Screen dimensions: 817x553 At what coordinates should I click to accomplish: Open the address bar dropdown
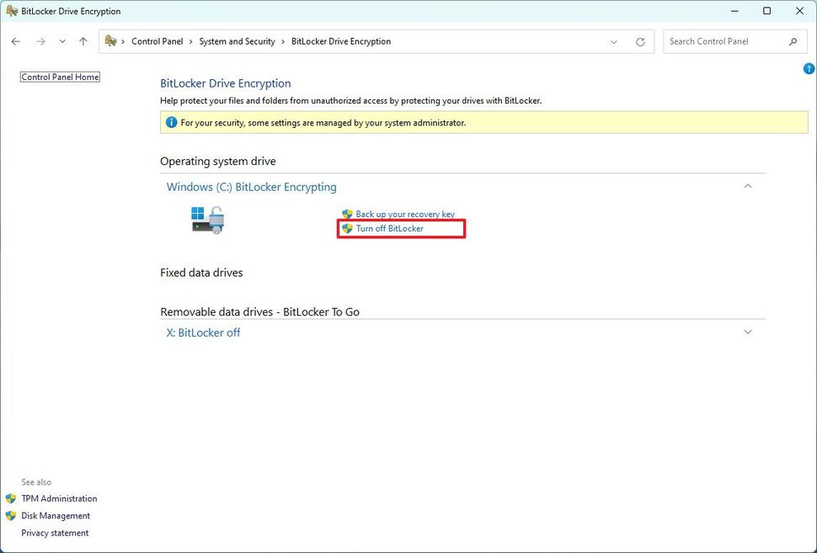[614, 40]
